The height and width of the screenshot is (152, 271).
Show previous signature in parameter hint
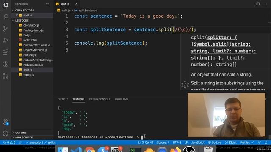coord(185,81)
